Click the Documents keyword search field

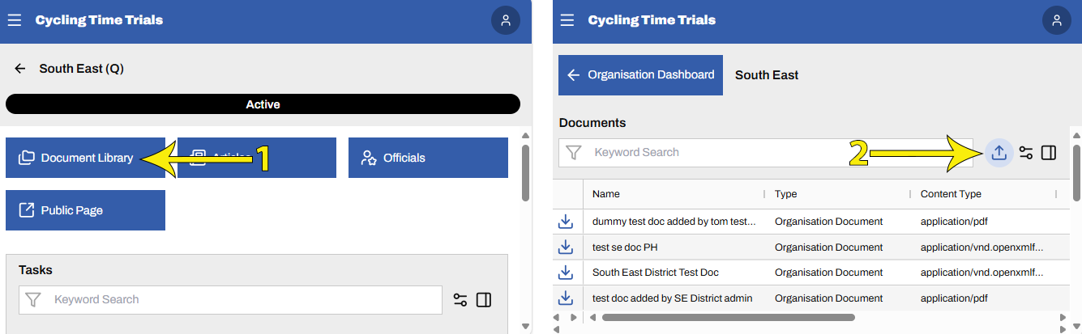coord(778,152)
